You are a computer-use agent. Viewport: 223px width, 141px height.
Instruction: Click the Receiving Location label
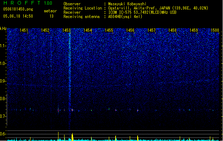(x=83, y=8)
